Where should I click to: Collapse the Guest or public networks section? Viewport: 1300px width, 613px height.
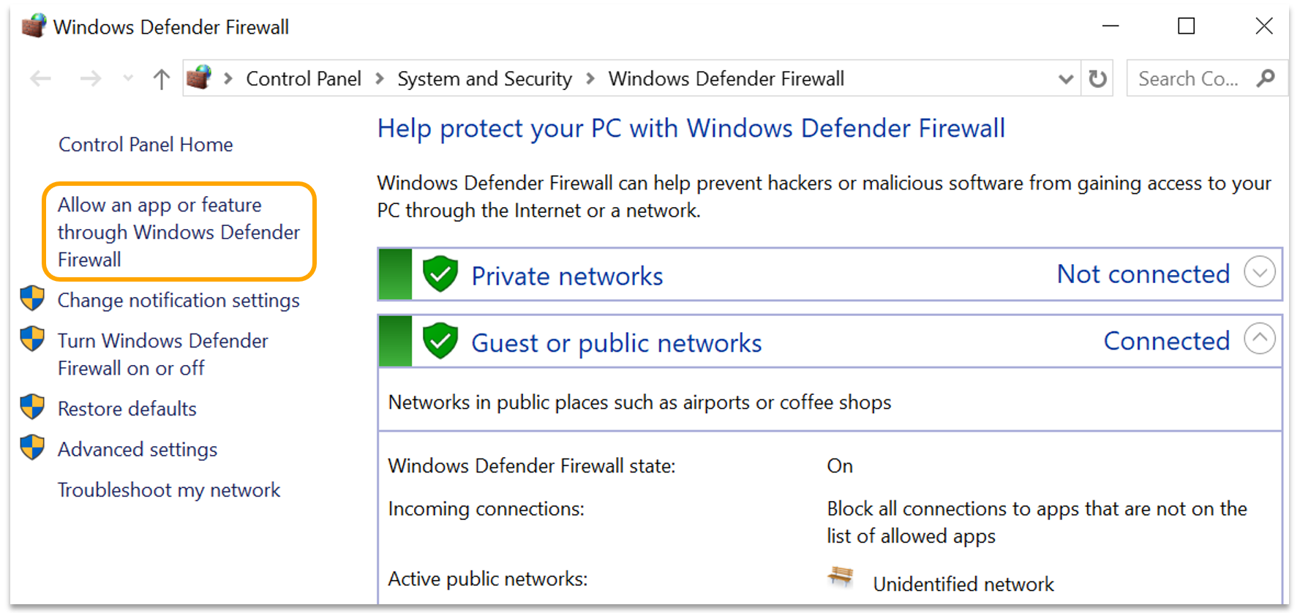(1259, 339)
